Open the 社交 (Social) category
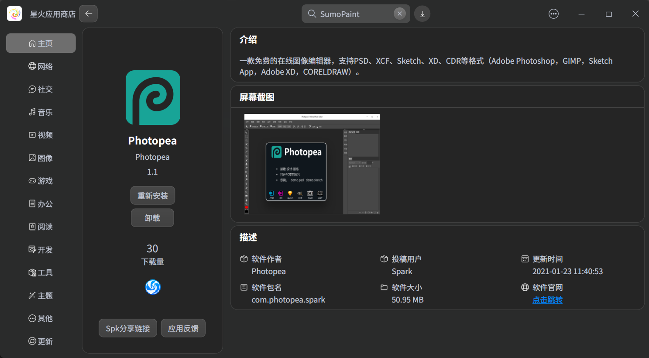649x358 pixels. (x=41, y=89)
